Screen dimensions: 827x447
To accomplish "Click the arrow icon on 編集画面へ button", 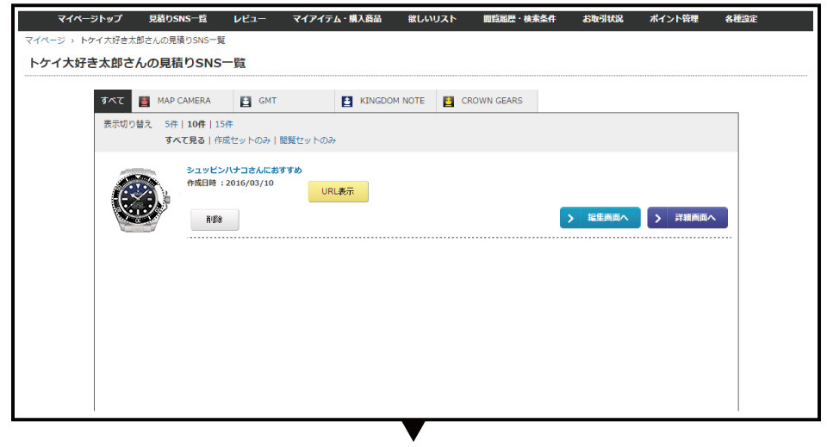I will pyautogui.click(x=571, y=218).
